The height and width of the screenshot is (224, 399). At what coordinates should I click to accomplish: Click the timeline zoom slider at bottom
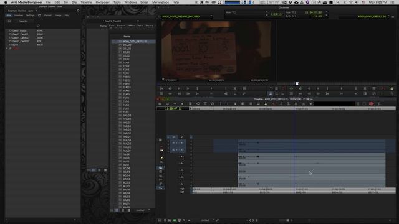tap(287, 220)
